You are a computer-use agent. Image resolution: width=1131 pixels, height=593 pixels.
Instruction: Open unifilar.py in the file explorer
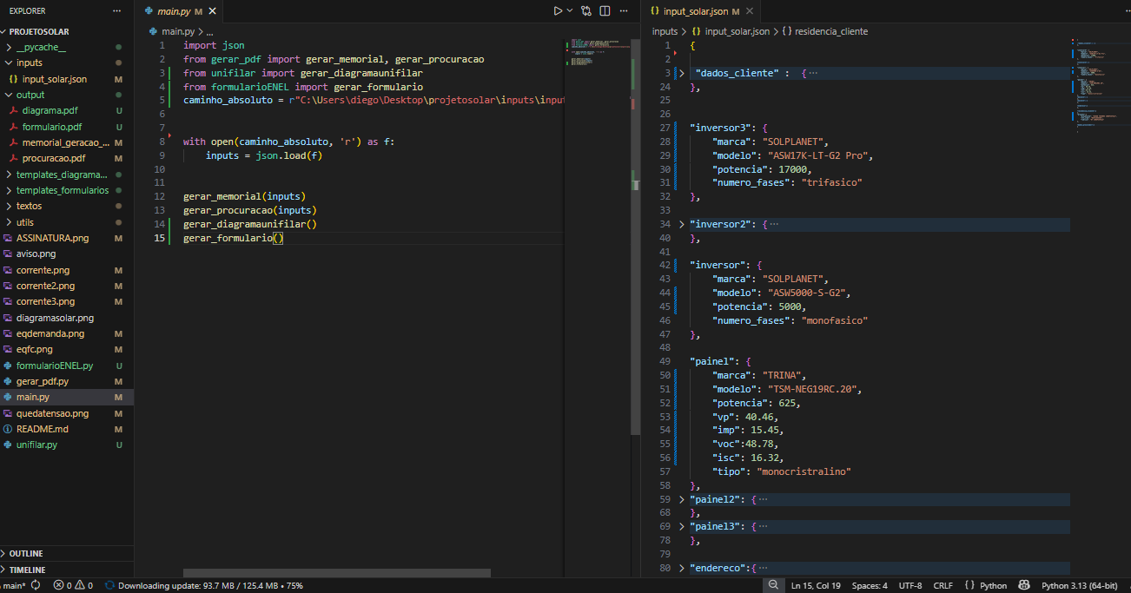[x=36, y=445]
